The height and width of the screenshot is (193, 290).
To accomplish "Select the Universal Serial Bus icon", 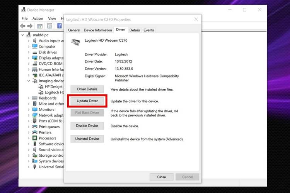I will point(34,167).
